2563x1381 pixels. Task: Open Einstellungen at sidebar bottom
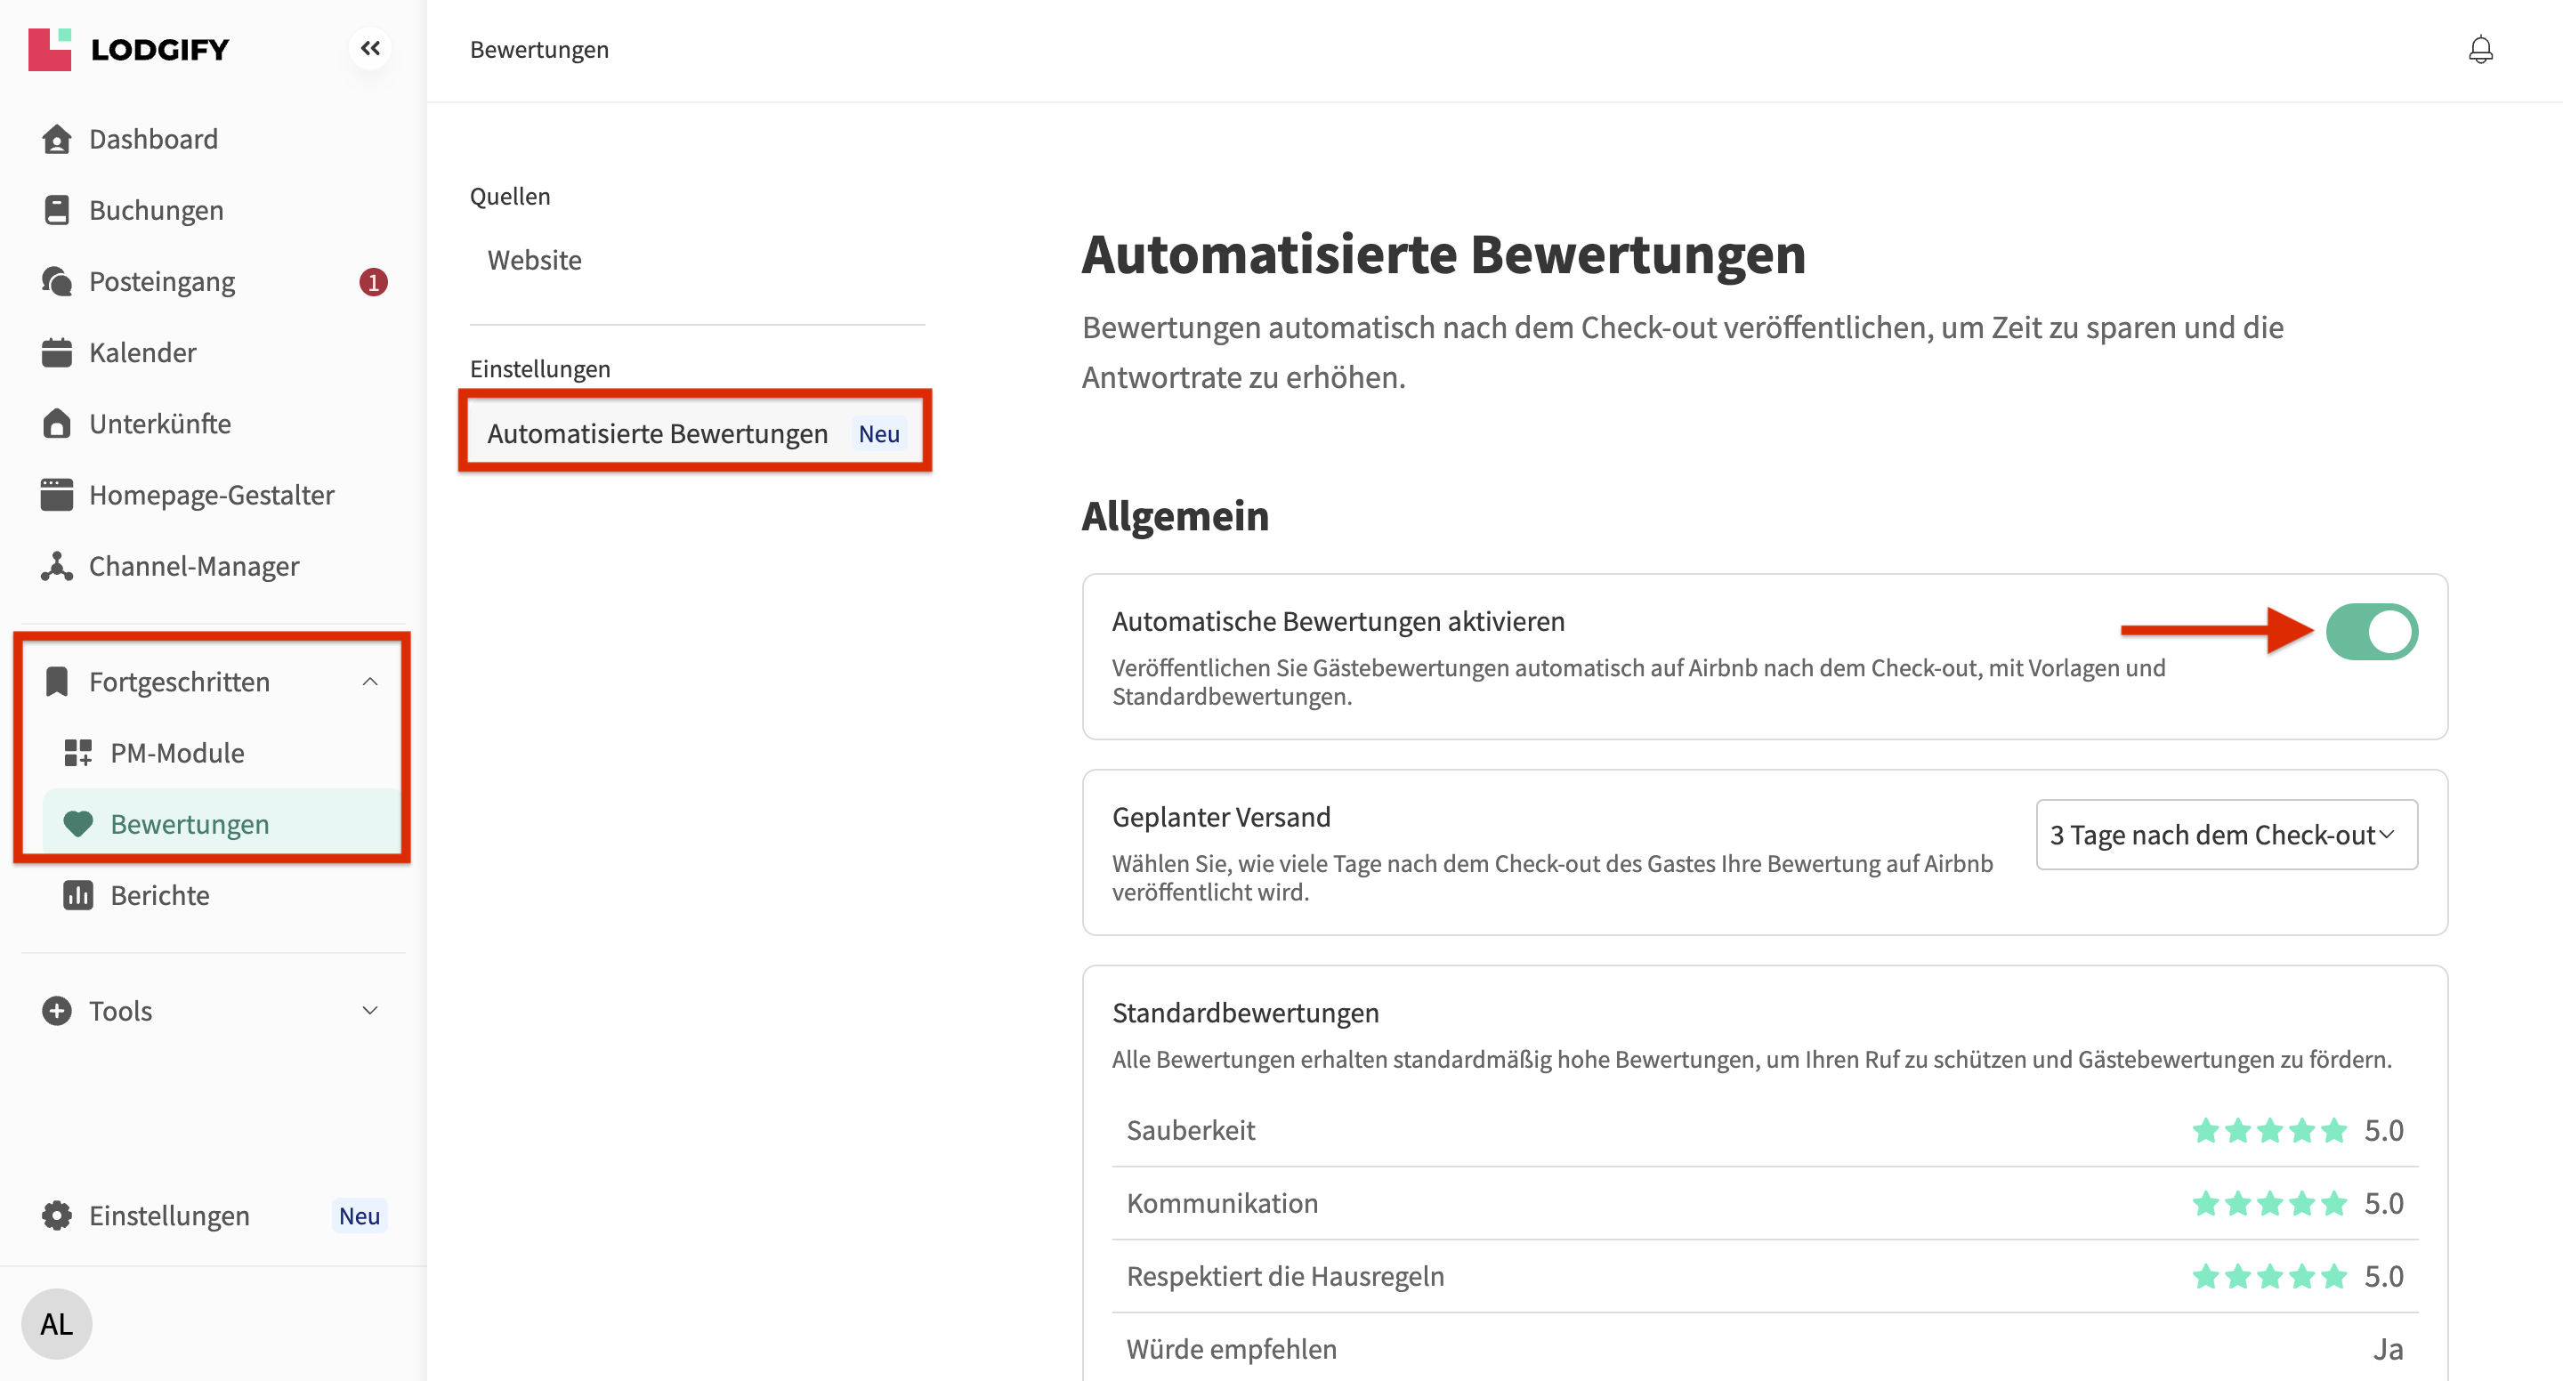[x=169, y=1215]
